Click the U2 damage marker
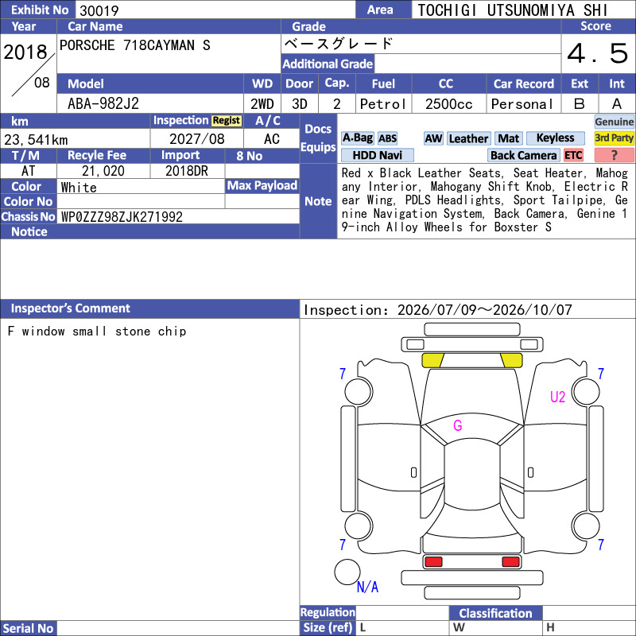The width and height of the screenshot is (636, 636). click(557, 397)
